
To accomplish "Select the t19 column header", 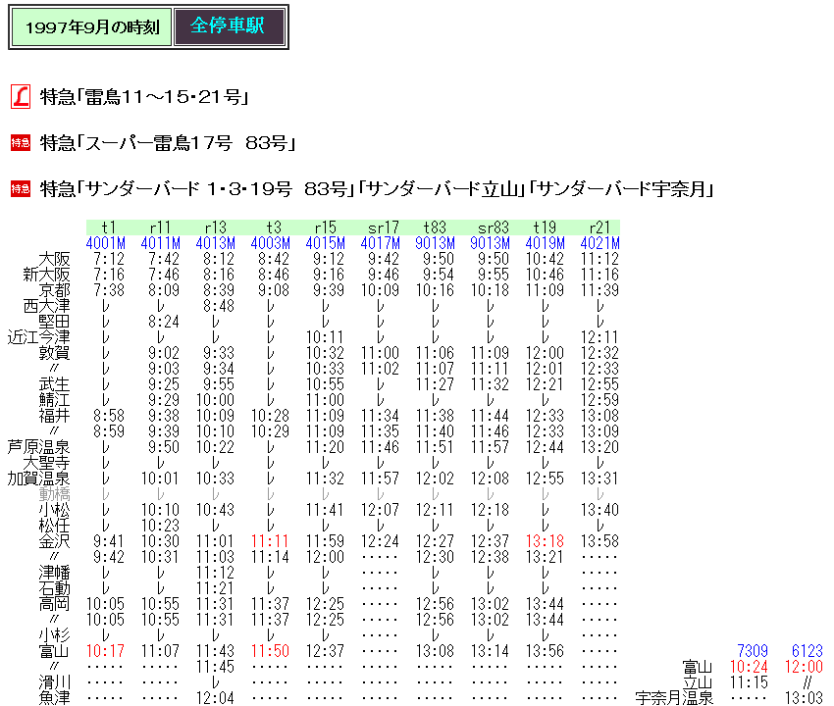I will click(545, 227).
